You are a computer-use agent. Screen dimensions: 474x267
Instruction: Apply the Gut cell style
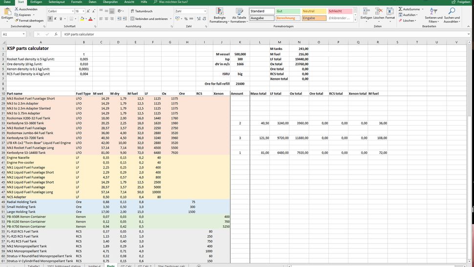pyautogui.click(x=288, y=11)
